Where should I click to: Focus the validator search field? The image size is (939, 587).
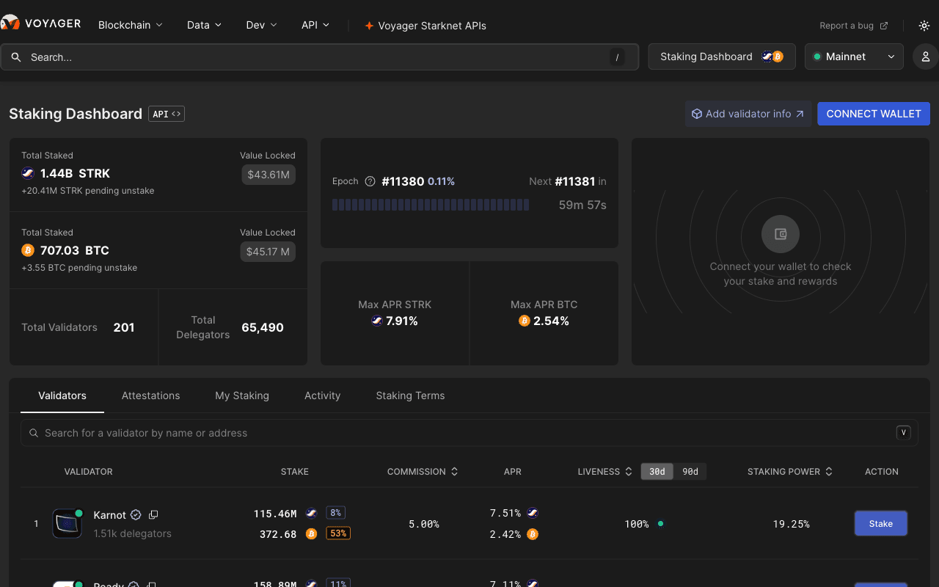[469, 433]
